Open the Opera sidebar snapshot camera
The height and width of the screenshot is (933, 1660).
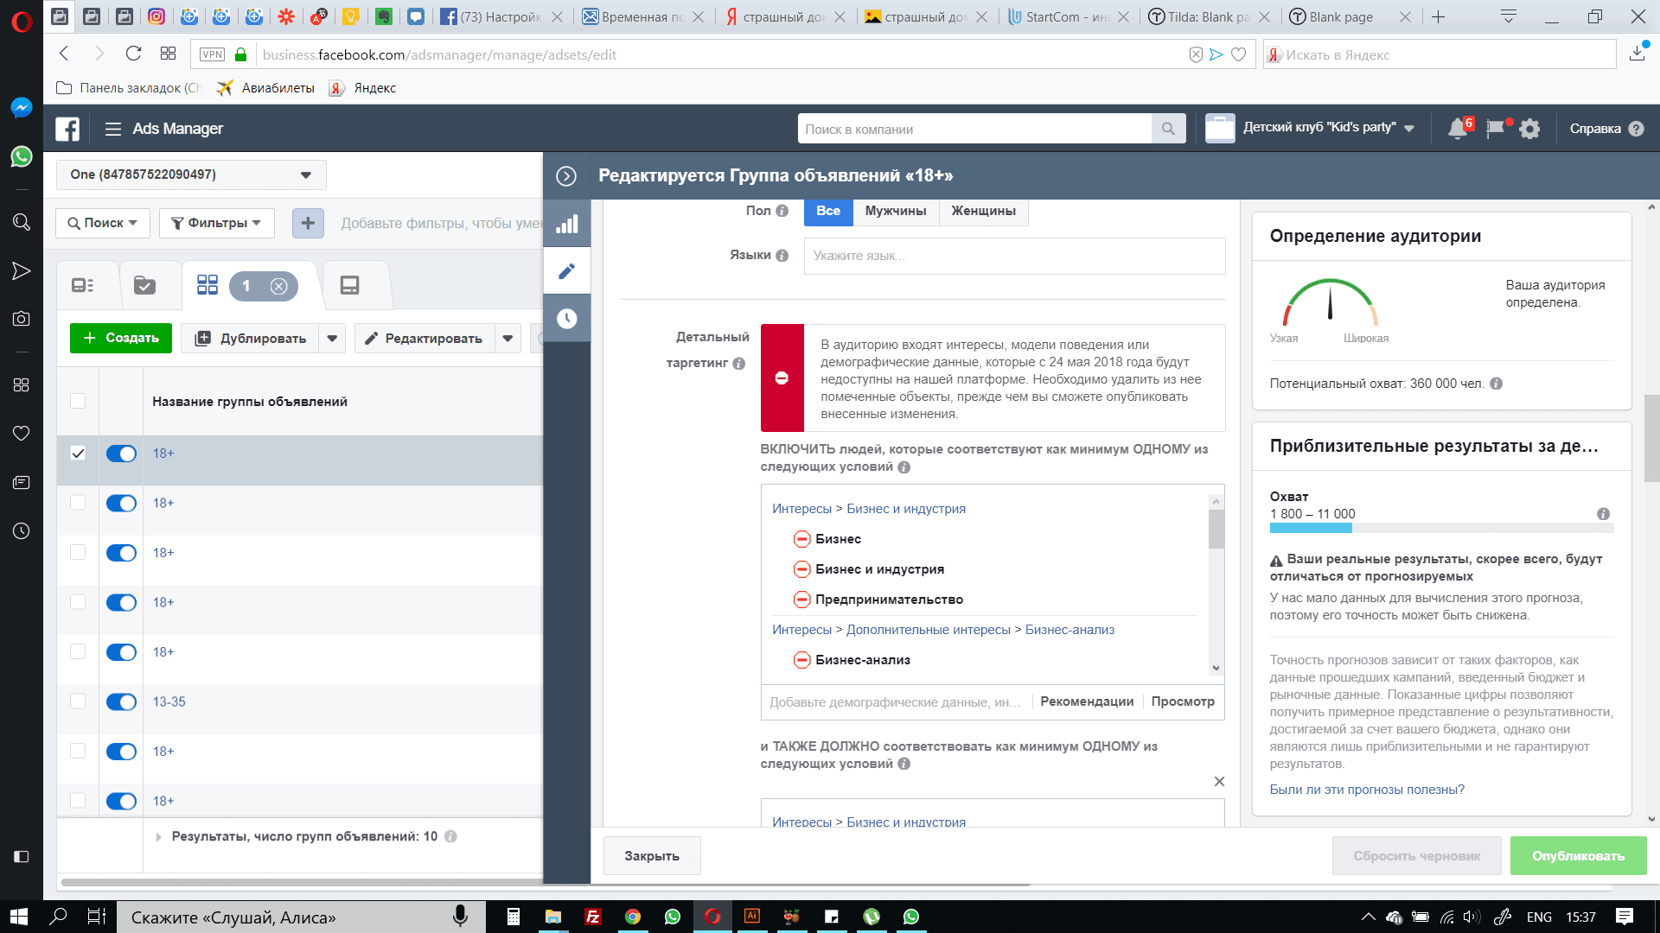[x=22, y=319]
